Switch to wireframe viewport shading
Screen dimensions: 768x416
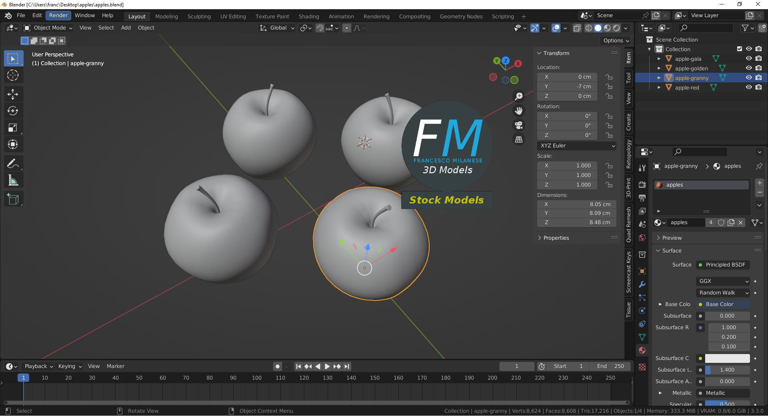coord(589,28)
